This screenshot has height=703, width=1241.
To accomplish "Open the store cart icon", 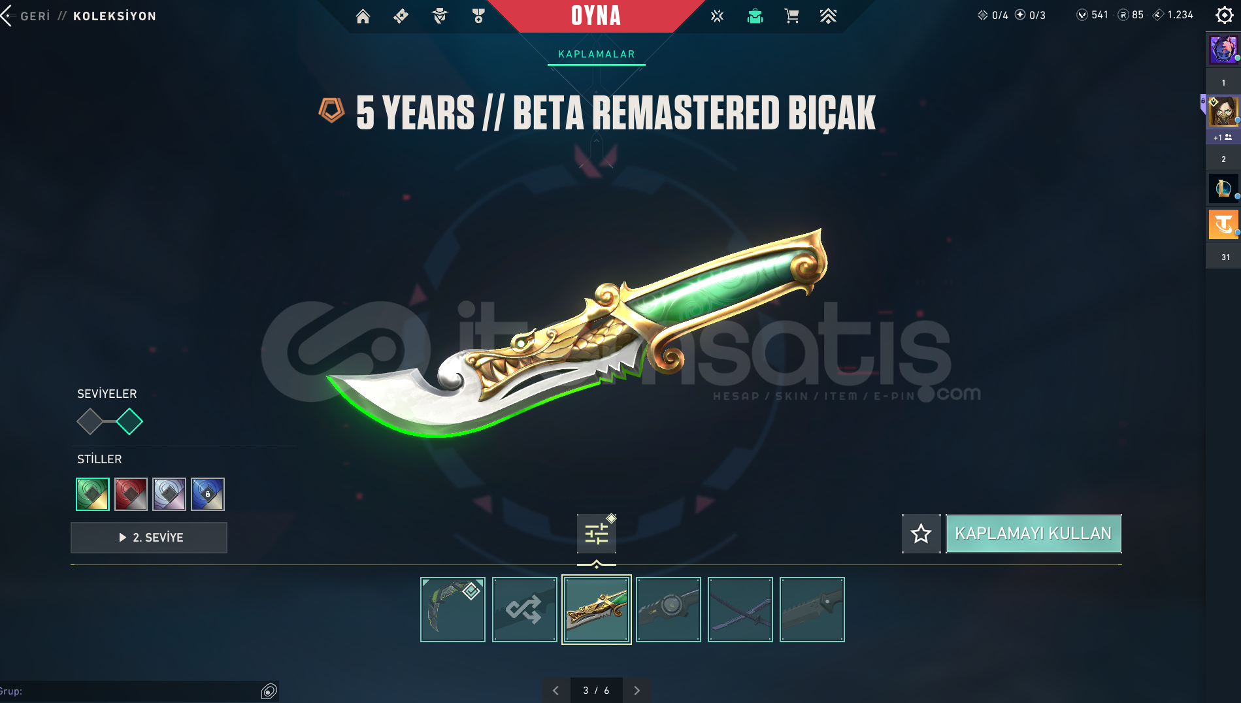I will pyautogui.click(x=791, y=16).
